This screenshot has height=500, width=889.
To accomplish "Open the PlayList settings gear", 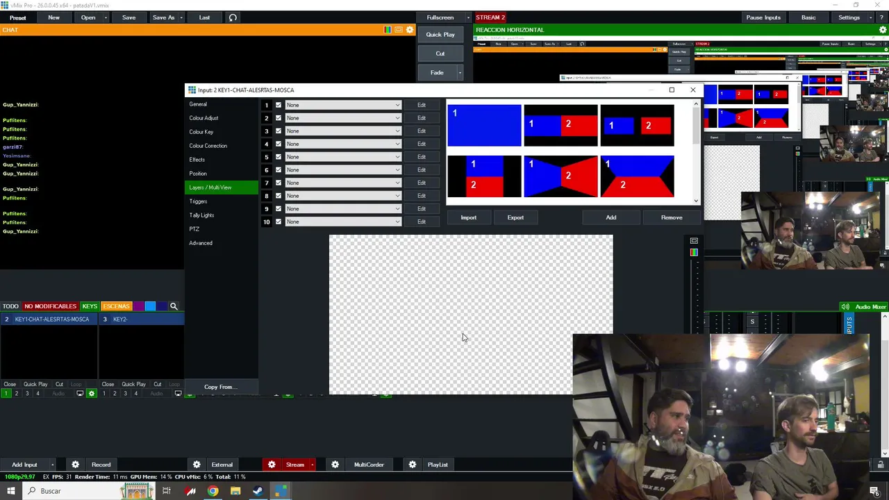I will coord(412,465).
